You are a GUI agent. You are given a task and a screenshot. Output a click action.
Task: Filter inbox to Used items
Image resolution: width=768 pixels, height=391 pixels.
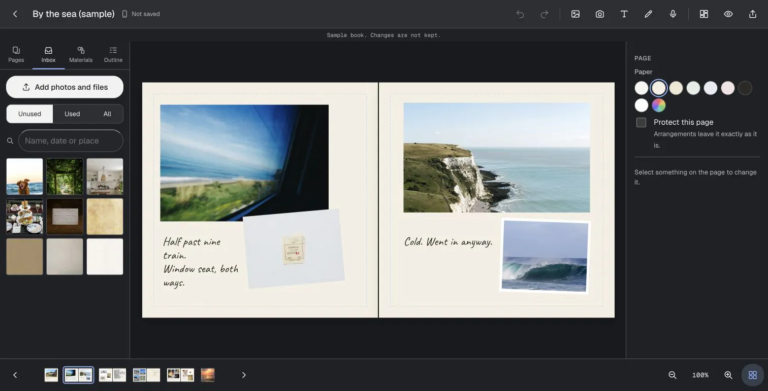(72, 114)
